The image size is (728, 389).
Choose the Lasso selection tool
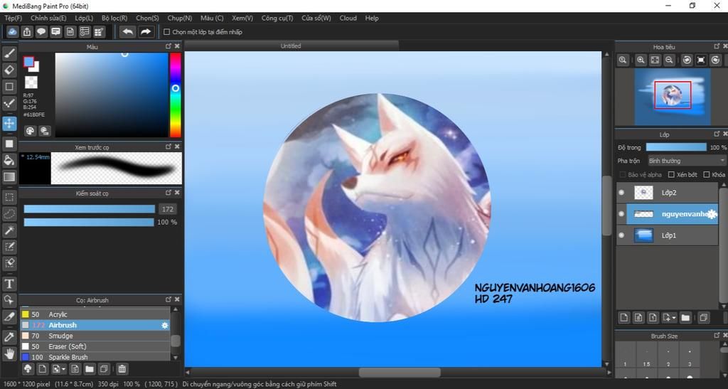coord(9,214)
